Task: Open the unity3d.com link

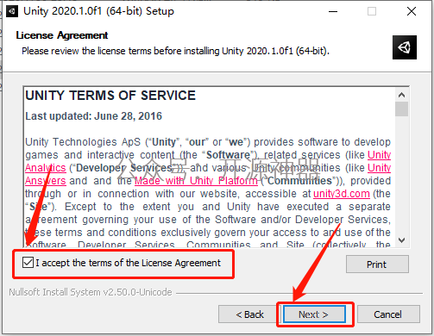Action: pos(342,194)
